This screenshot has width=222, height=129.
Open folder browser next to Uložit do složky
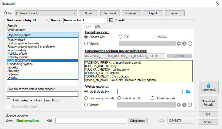[x=189, y=92]
